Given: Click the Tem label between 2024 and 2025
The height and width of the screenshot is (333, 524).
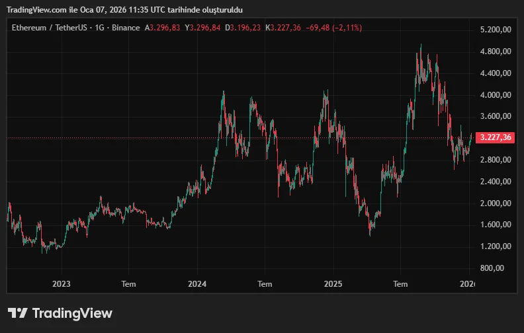Looking at the screenshot, I should [265, 284].
